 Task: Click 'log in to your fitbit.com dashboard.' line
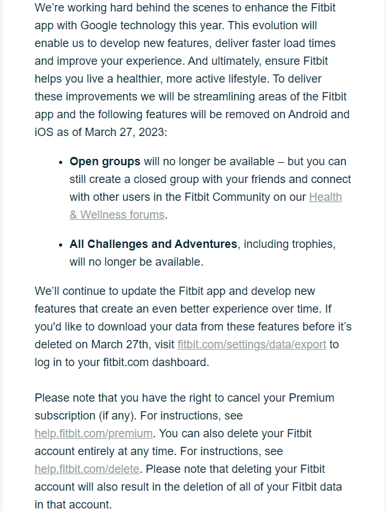(122, 362)
